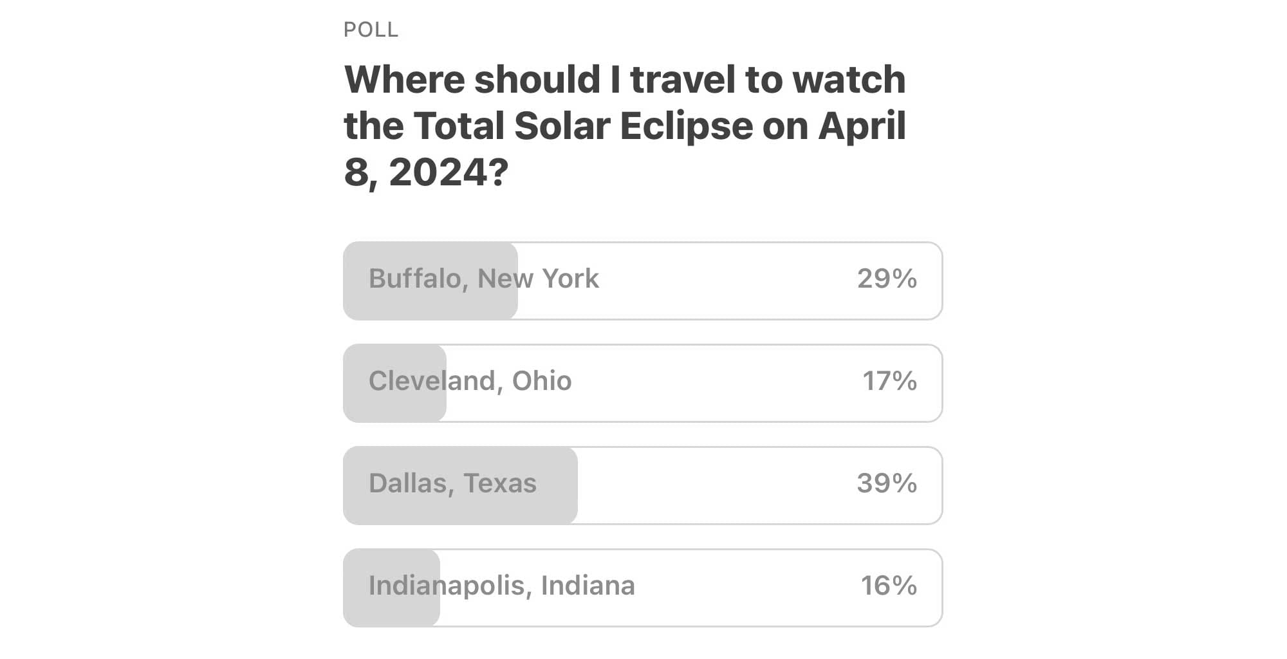1287x659 pixels.
Task: Click the Cleveland progress bar fill
Action: [394, 383]
